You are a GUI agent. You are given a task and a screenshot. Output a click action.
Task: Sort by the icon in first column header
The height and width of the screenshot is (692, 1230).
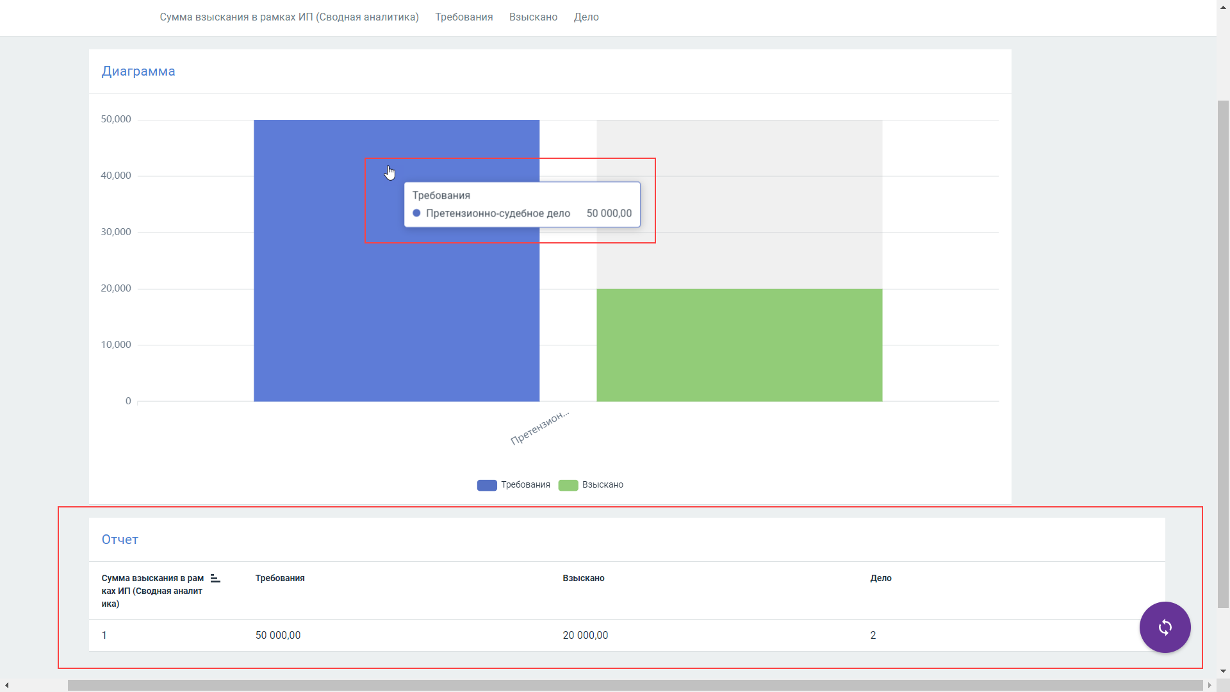pyautogui.click(x=215, y=579)
